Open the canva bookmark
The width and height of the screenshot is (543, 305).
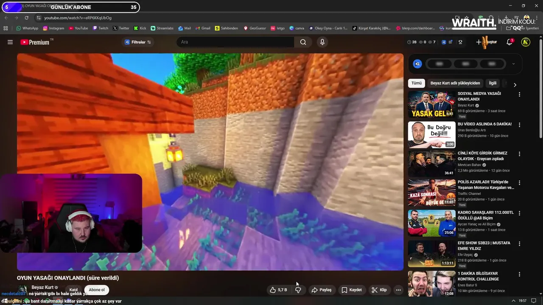click(297, 28)
